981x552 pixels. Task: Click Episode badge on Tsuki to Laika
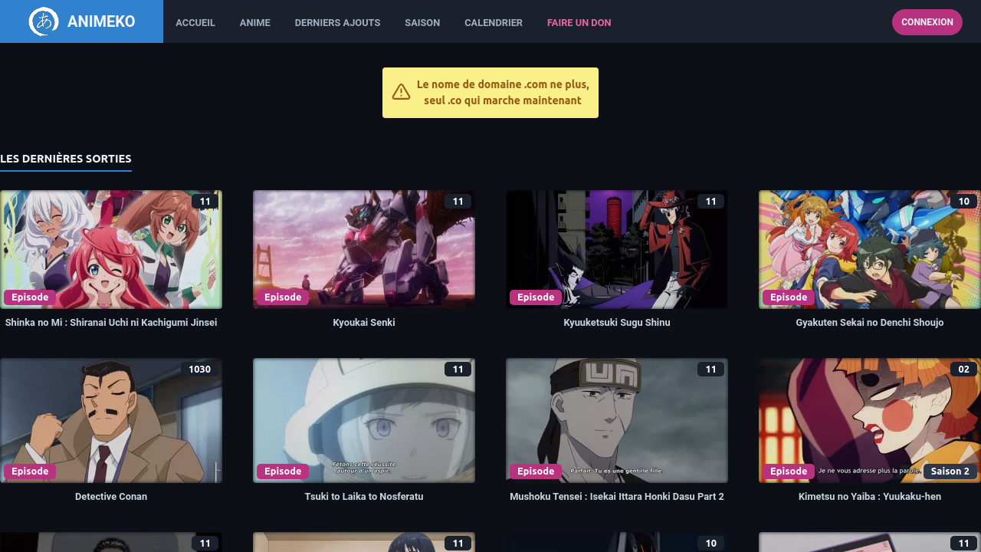click(x=283, y=472)
